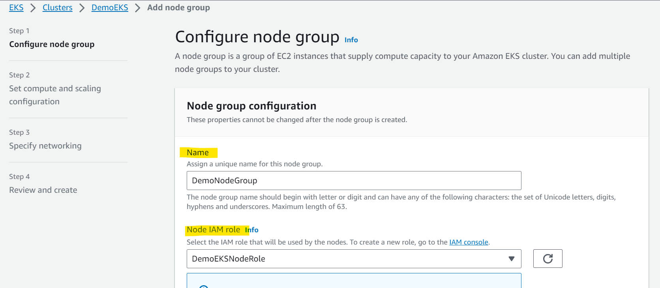This screenshot has height=288, width=660.
Task: Click the highlighted Node IAM role label
Action: (x=214, y=230)
